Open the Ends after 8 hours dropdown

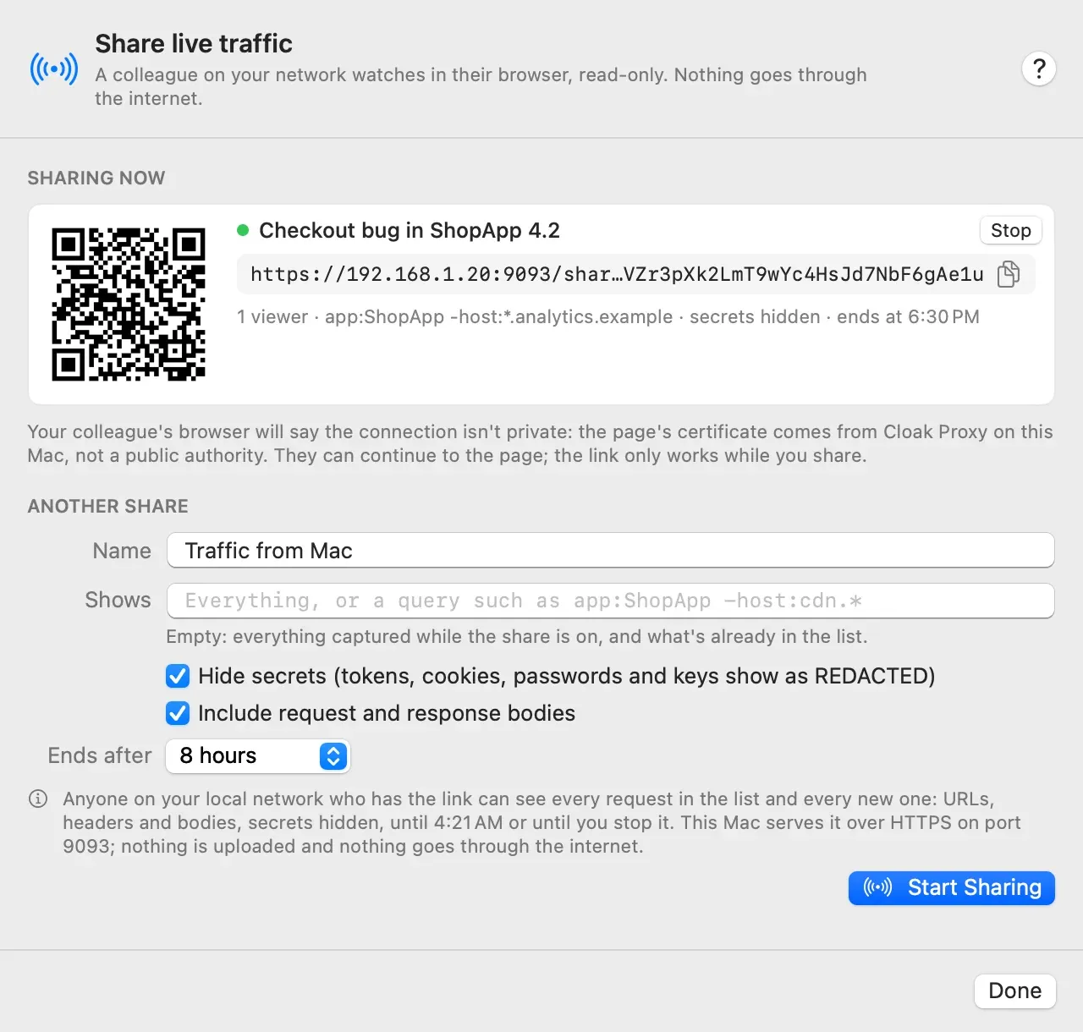point(258,755)
